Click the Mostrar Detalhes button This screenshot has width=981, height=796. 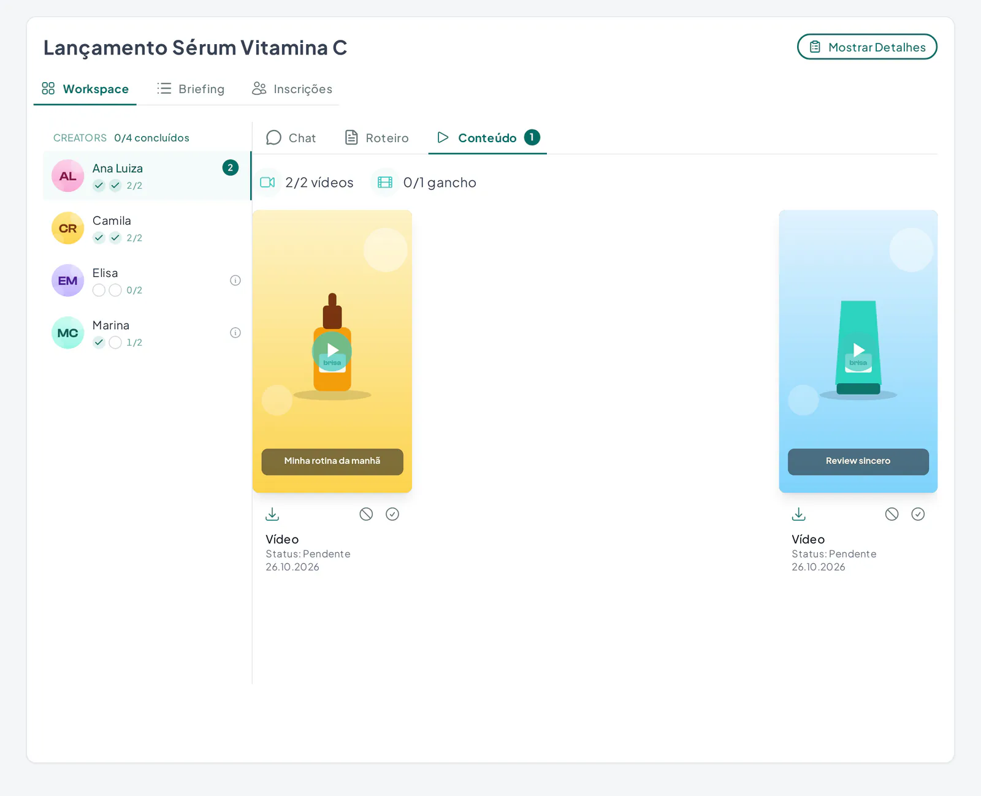point(867,47)
